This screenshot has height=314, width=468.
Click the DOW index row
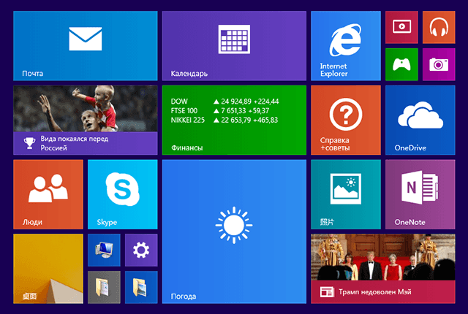click(224, 102)
